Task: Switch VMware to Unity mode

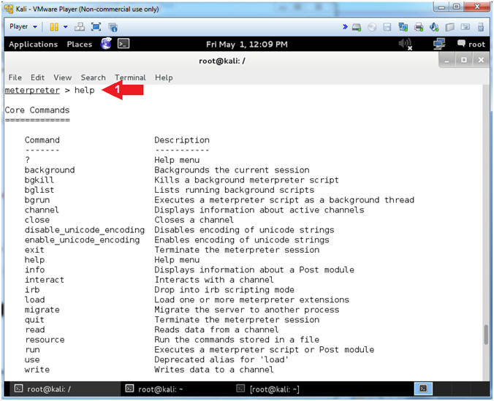Action: (x=113, y=28)
